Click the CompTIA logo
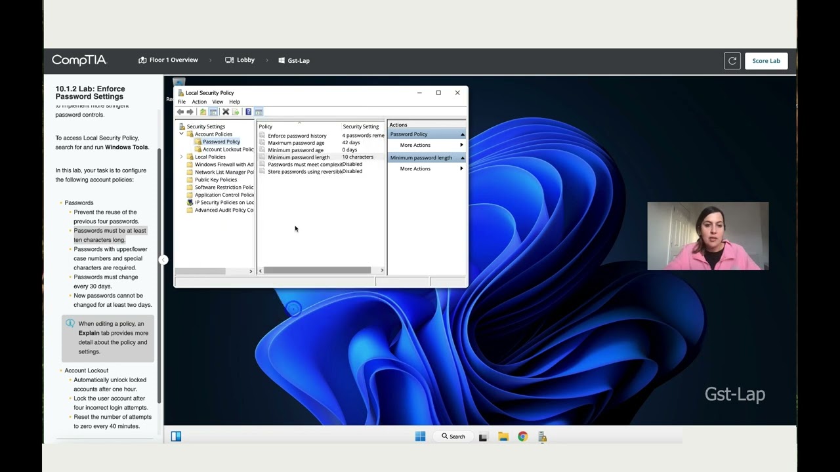The width and height of the screenshot is (840, 472). tap(79, 60)
